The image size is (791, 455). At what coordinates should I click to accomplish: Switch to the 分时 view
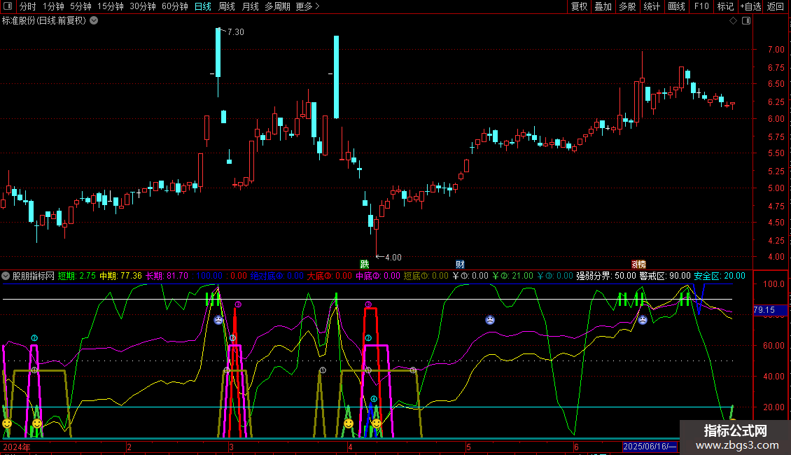coord(27,7)
